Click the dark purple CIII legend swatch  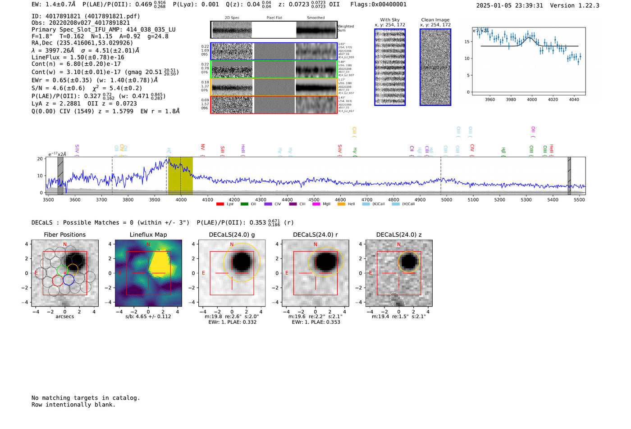pos(293,204)
